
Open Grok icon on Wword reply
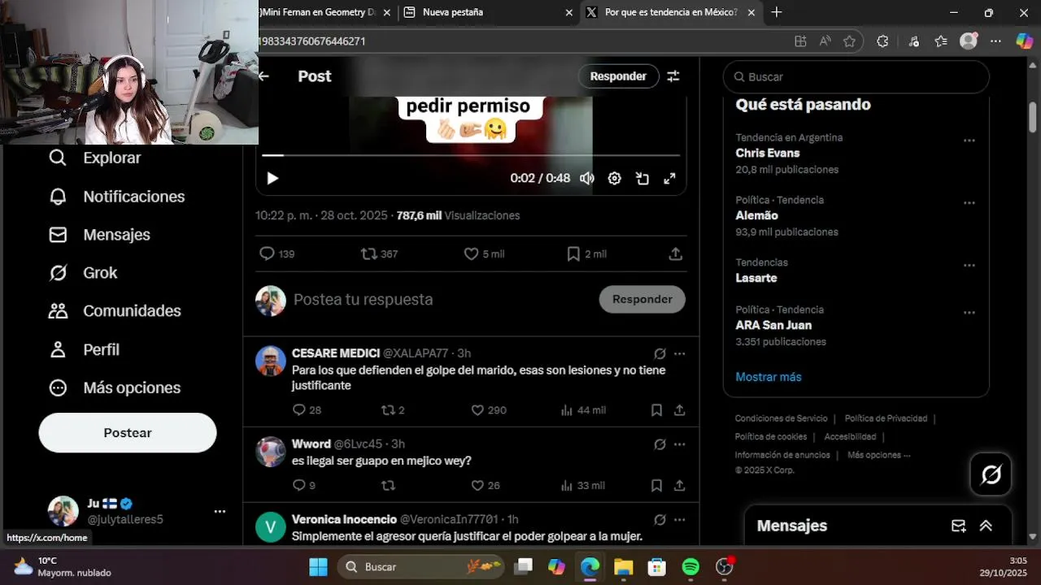[x=660, y=444]
